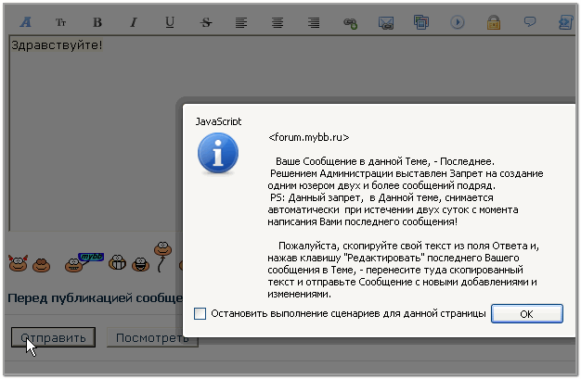
Task: Toggle bold formatting
Action: pyautogui.click(x=97, y=22)
